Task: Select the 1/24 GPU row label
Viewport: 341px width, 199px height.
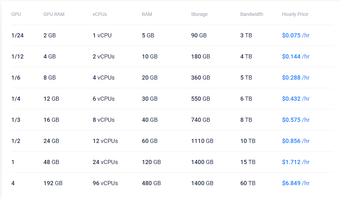Action: tap(17, 35)
